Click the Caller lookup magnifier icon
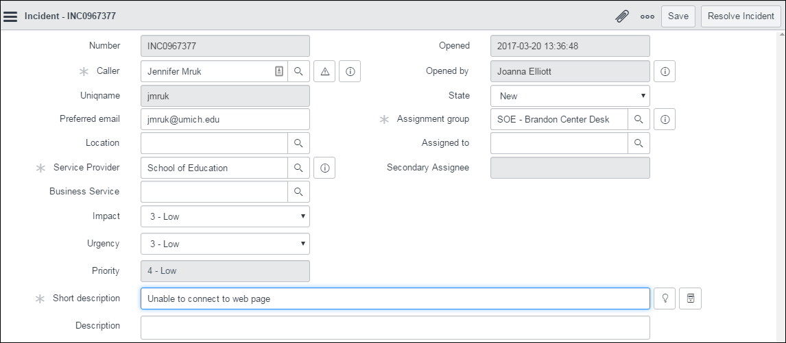The image size is (786, 343). tap(298, 71)
